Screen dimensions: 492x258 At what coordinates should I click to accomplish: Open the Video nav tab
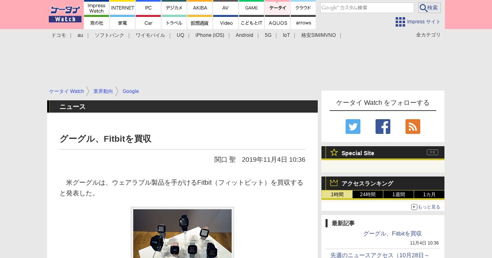pos(226,23)
